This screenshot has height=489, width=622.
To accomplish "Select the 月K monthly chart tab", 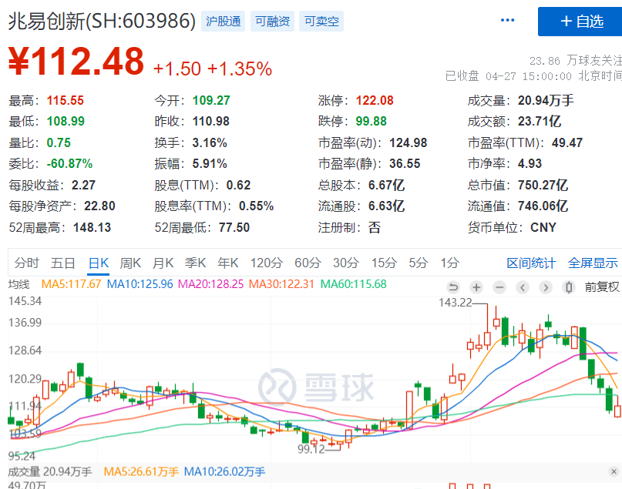I will tap(163, 263).
